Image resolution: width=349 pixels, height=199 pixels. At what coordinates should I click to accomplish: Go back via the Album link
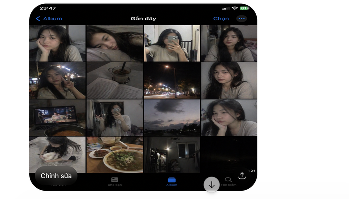[53, 19]
